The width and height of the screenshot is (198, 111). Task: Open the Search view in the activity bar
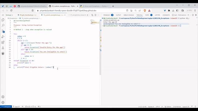(3, 25)
